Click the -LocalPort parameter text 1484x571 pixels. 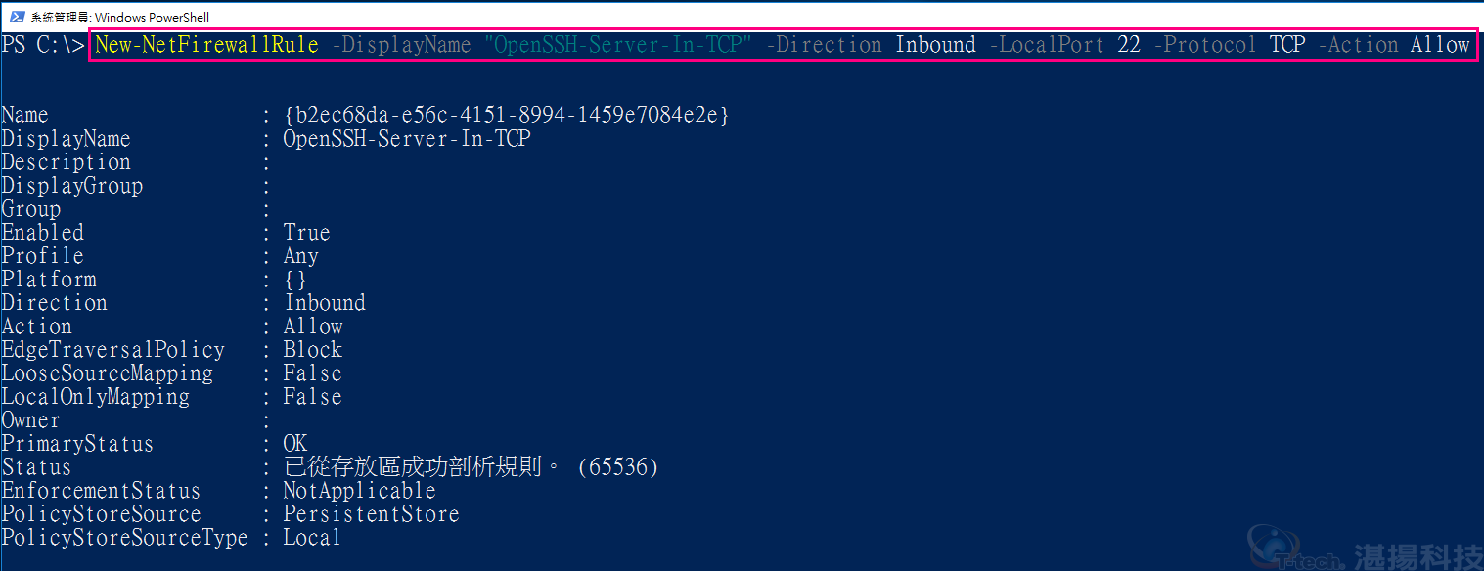point(1047,45)
